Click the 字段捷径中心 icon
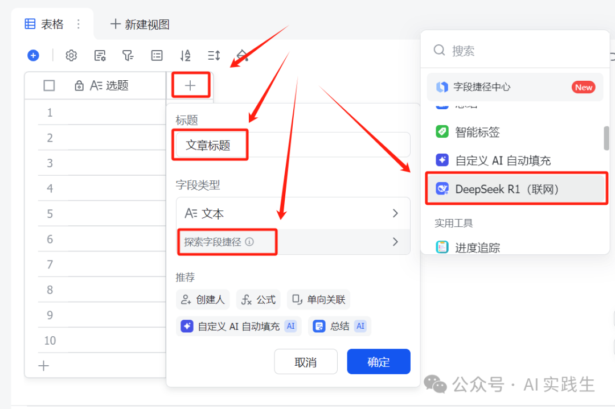The width and height of the screenshot is (615, 409). point(442,87)
